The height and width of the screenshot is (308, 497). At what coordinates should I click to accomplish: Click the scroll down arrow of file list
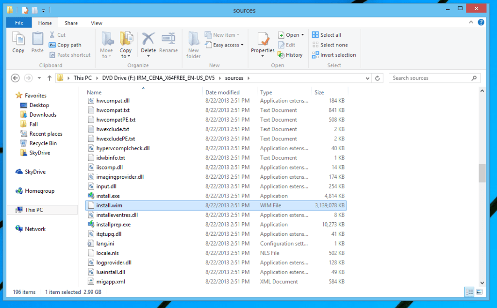[482, 283]
